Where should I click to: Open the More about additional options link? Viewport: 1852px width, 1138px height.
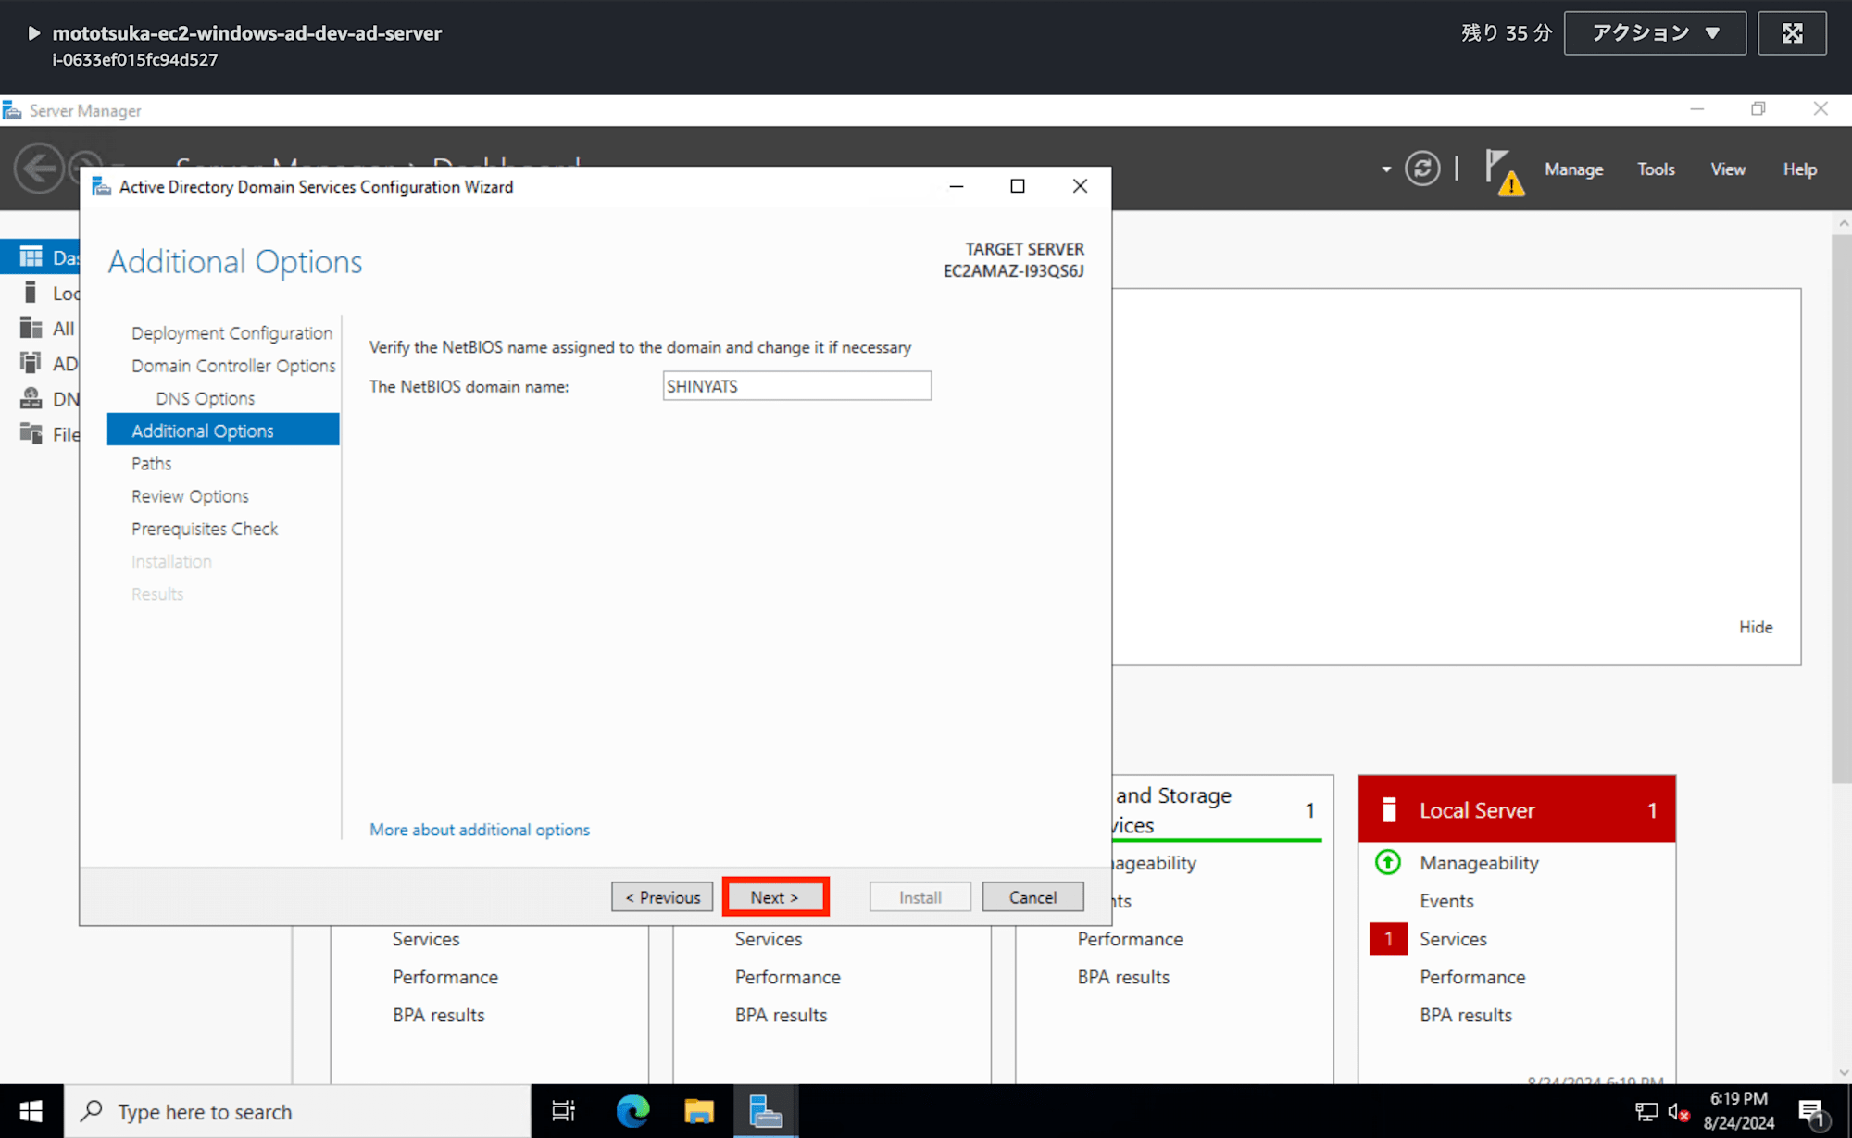pyautogui.click(x=479, y=830)
